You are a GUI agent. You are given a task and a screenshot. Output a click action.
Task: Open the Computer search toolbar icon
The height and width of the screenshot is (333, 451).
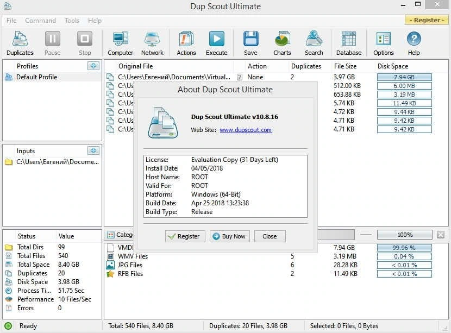click(120, 39)
